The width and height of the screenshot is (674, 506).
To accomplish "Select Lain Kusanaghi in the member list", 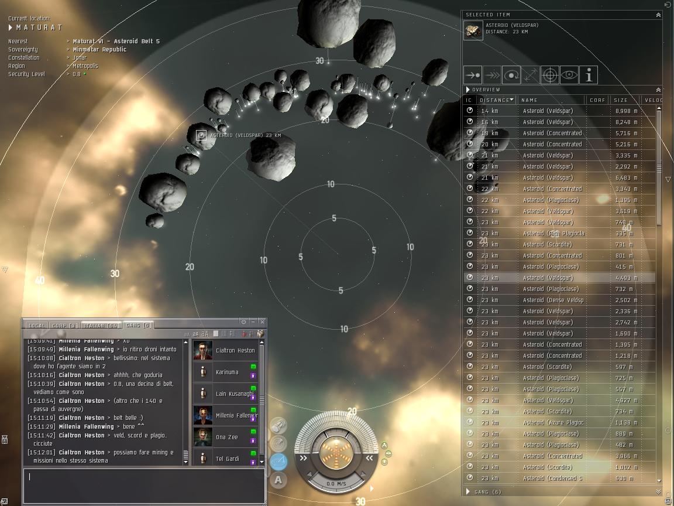I will pyautogui.click(x=226, y=394).
